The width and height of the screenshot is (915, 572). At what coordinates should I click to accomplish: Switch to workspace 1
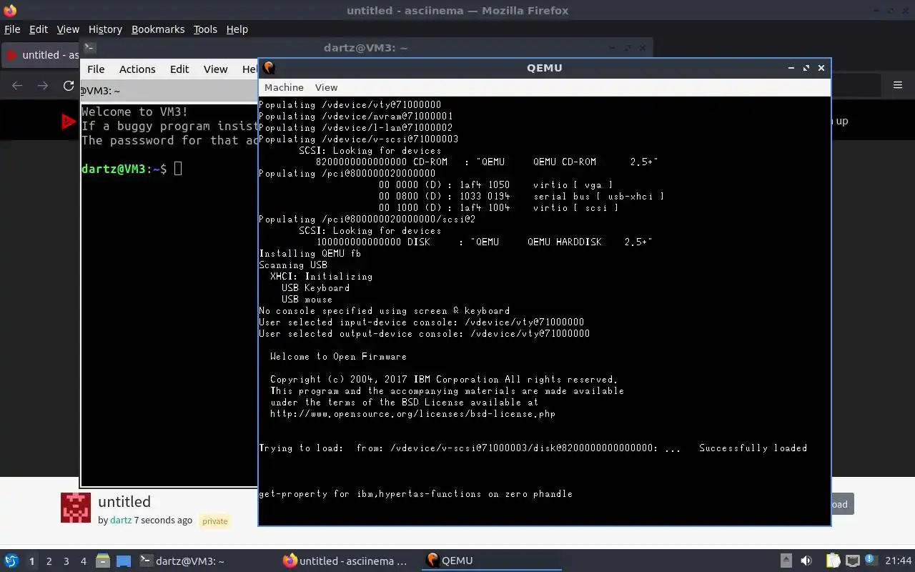pyautogui.click(x=31, y=561)
